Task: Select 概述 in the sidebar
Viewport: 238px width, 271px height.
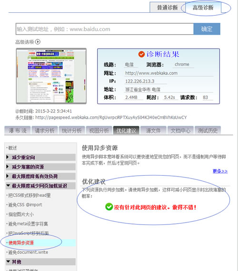Action: 12,148
